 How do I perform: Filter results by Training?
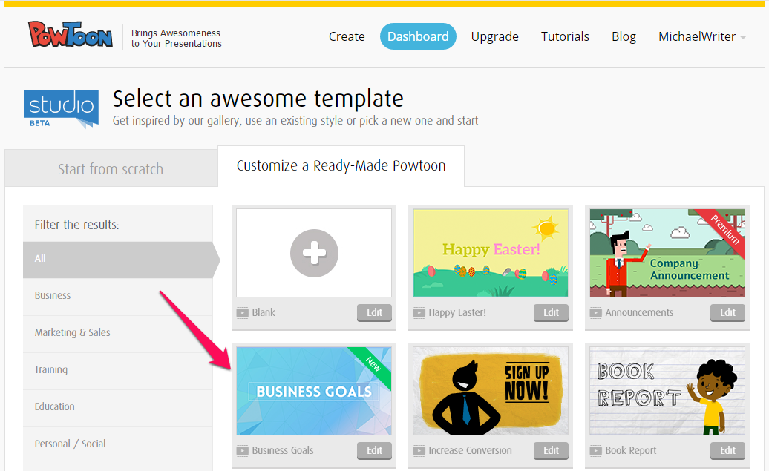point(118,369)
